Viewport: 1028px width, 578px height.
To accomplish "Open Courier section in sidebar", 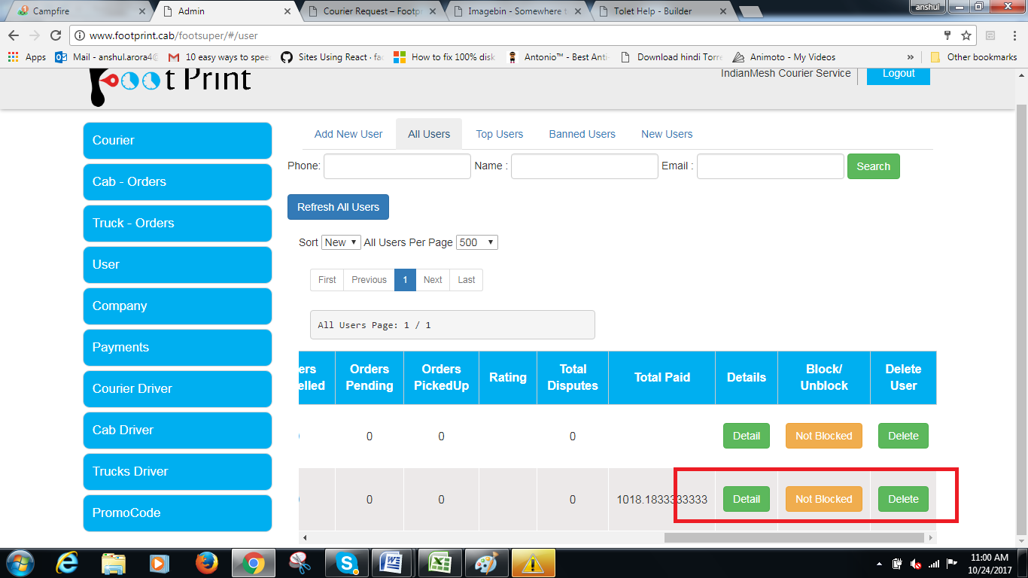I will click(x=178, y=140).
